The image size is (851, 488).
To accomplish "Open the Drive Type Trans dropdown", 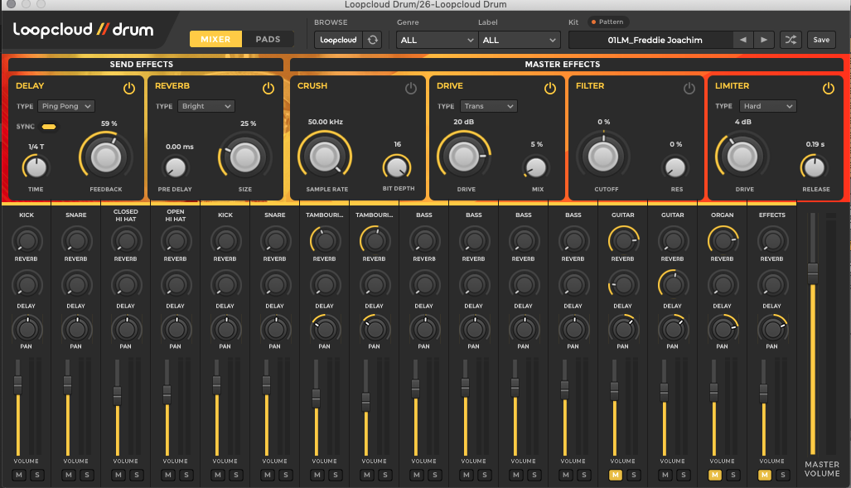I will pyautogui.click(x=488, y=106).
